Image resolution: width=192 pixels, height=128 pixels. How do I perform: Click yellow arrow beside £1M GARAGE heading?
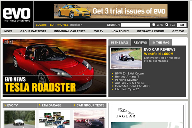coord(40,105)
